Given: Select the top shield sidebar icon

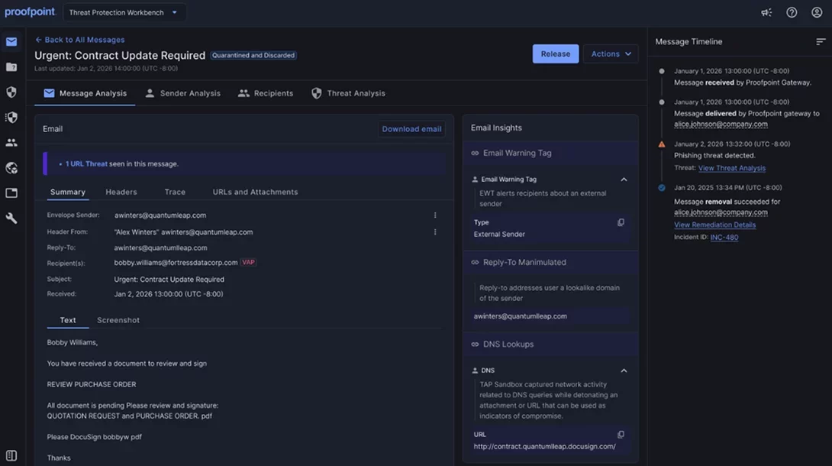Looking at the screenshot, I should [x=11, y=92].
